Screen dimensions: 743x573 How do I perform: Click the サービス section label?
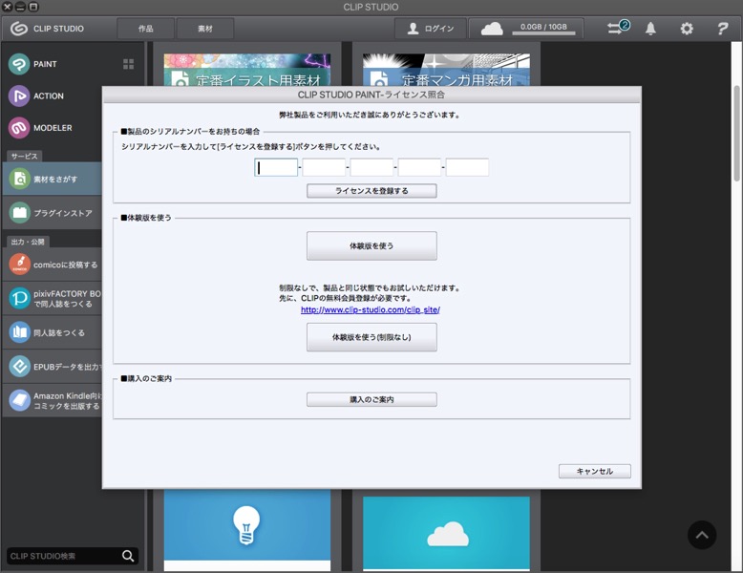(24, 156)
